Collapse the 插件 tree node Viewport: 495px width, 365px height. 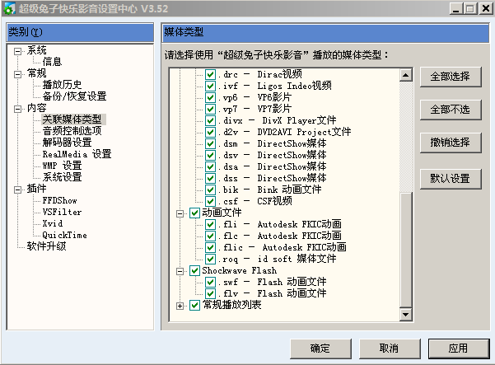pos(17,190)
